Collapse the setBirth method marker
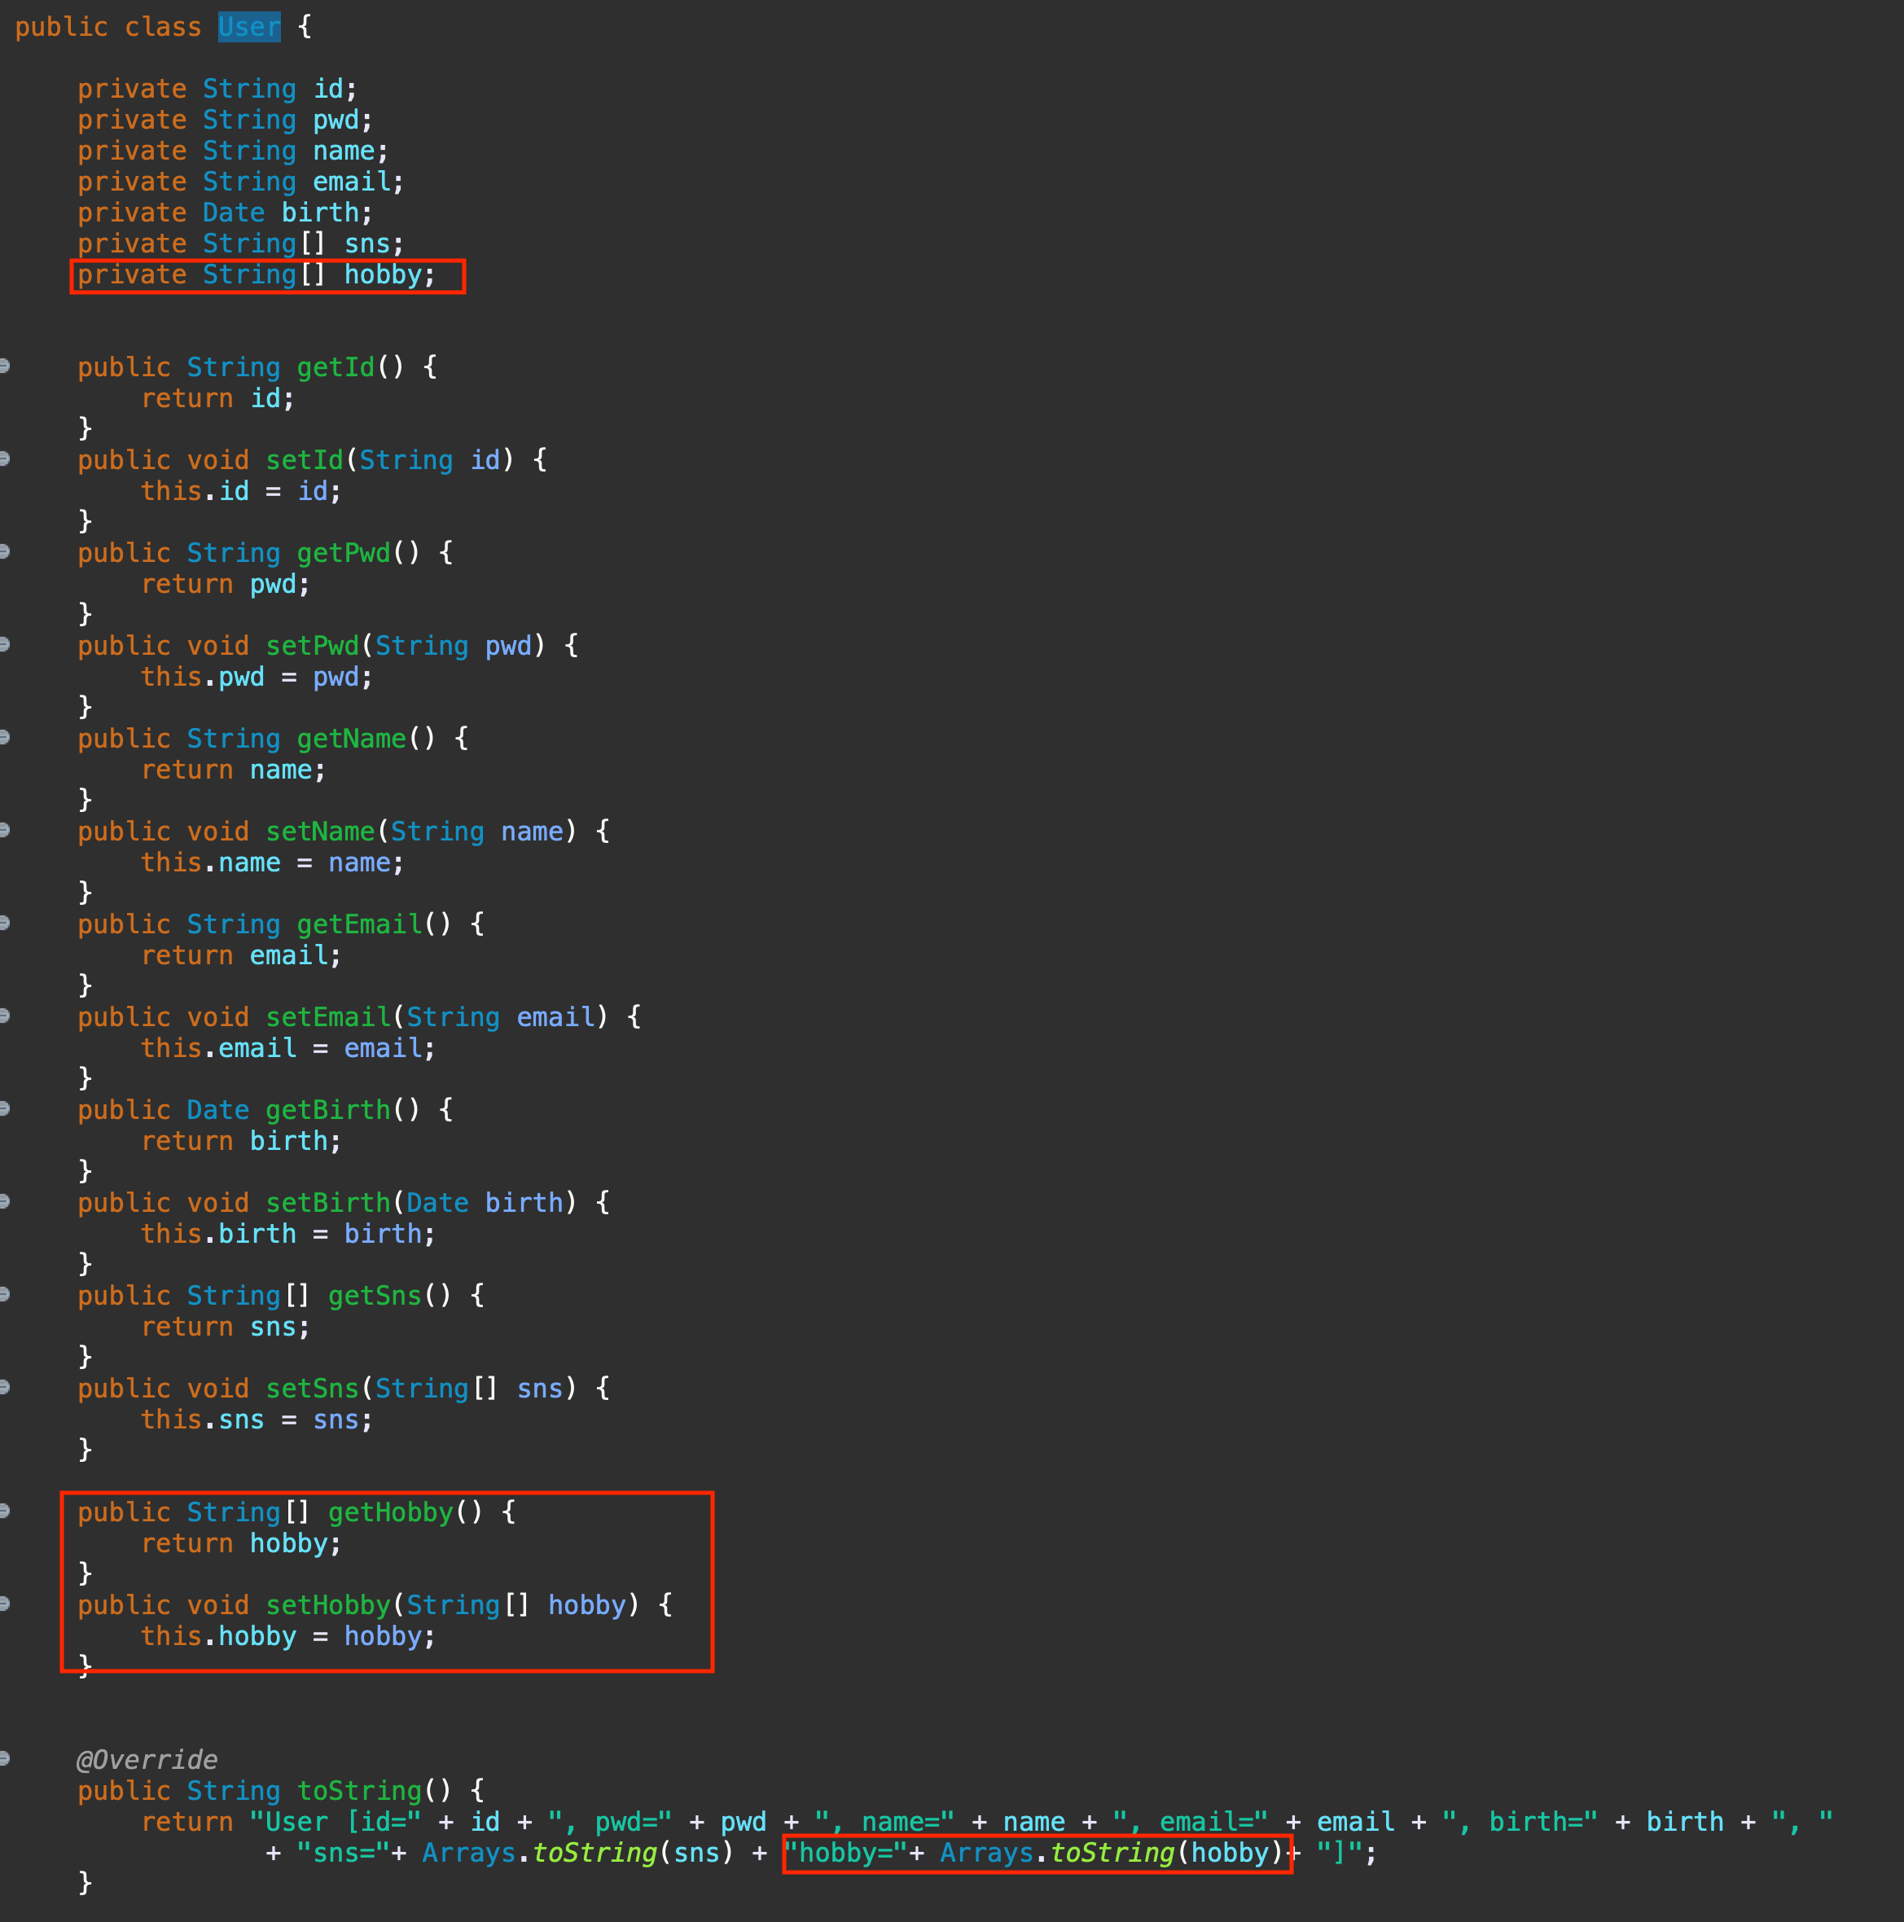 5,1202
